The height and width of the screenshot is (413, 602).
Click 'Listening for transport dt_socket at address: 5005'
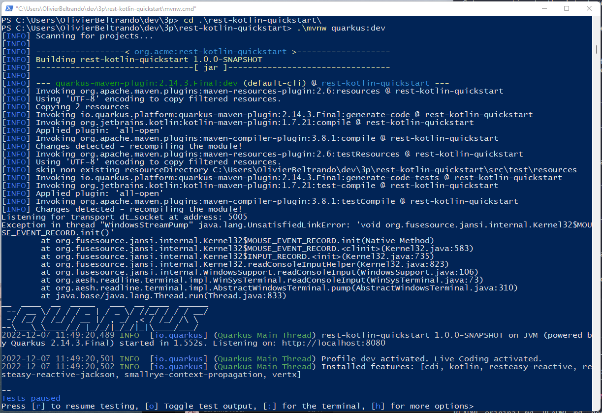point(124,217)
